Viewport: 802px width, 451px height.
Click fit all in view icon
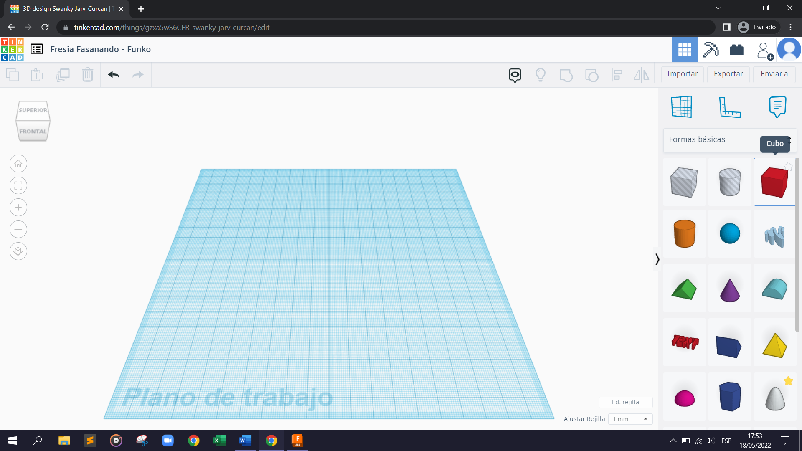point(18,186)
